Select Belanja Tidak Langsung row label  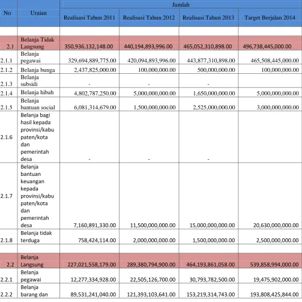click(37, 43)
